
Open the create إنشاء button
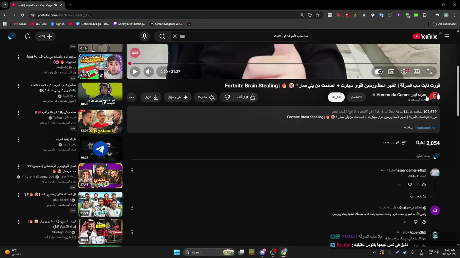[46, 36]
